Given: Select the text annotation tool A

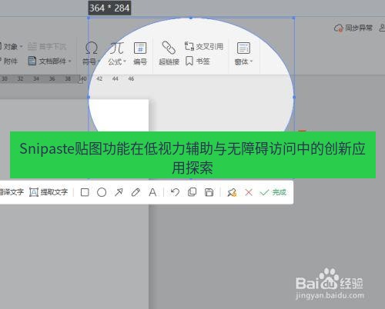Looking at the screenshot, I should click(152, 192).
